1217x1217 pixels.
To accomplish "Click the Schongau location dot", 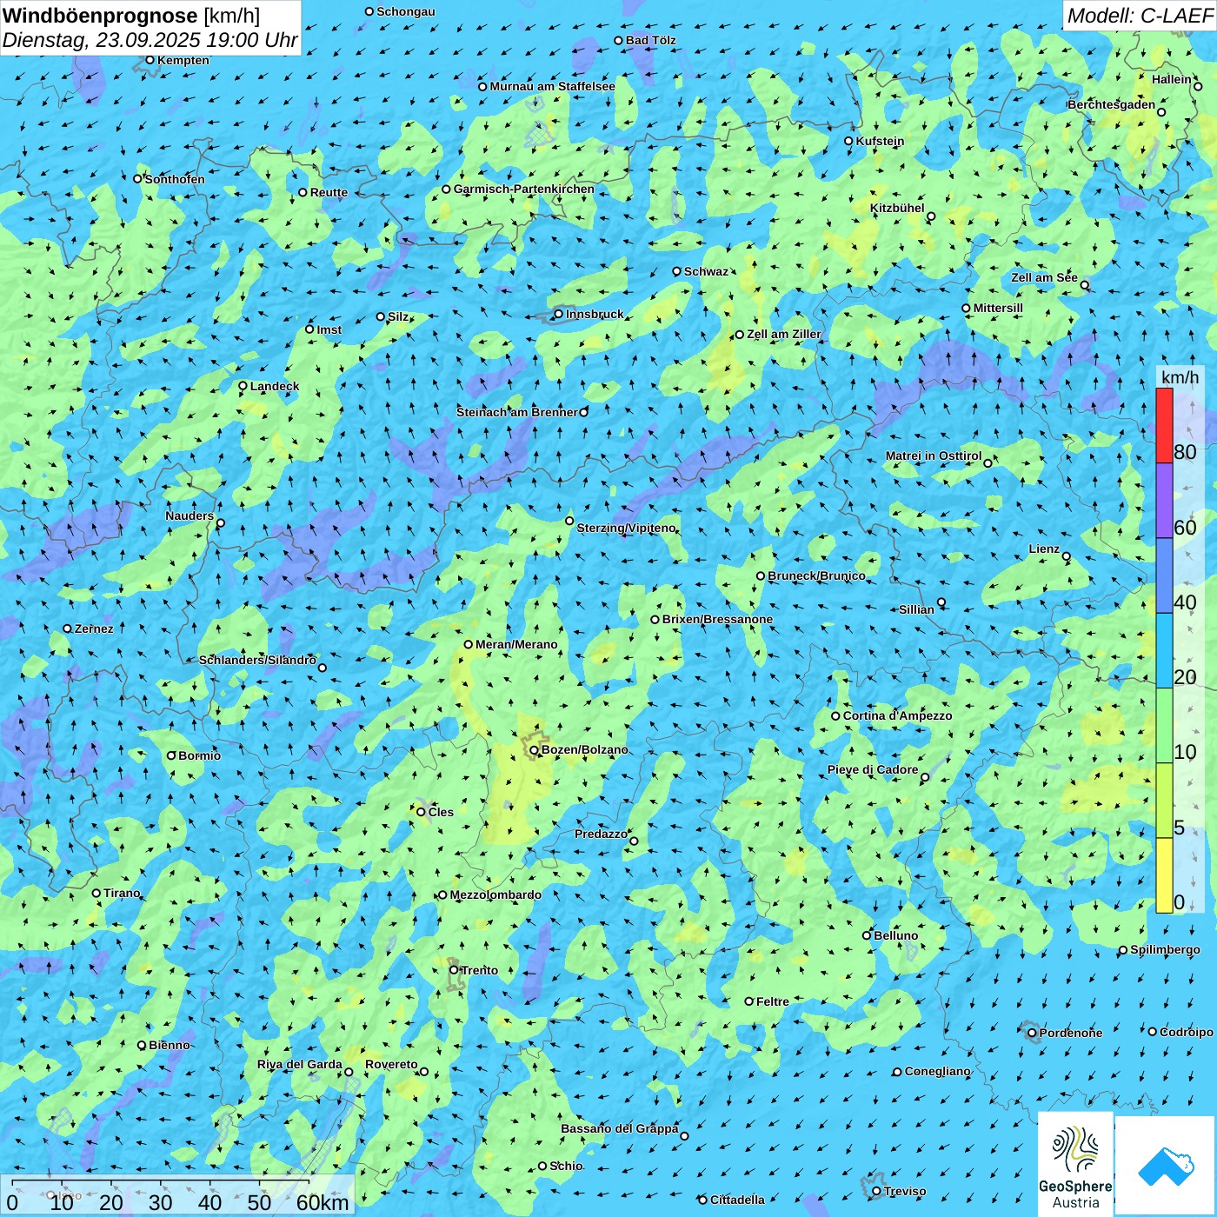I will point(369,11).
